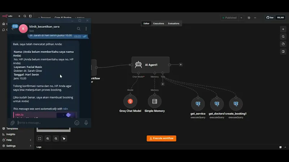Expand the Logs panel chevron
The width and height of the screenshot is (289, 162).
pos(285,147)
